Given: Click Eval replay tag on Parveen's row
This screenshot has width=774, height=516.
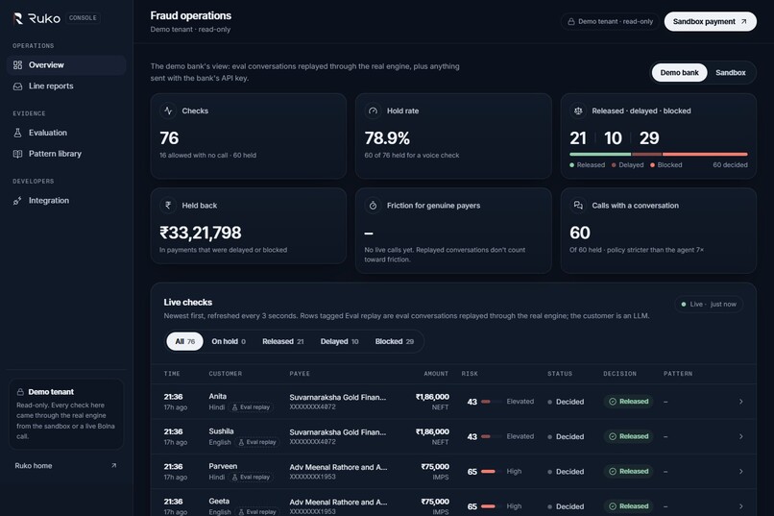Looking at the screenshot, I should [251, 478].
